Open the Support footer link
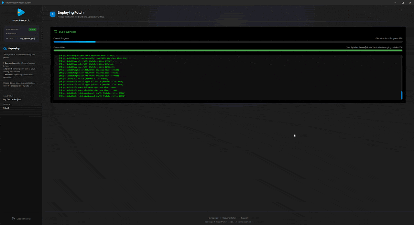 tap(245, 218)
